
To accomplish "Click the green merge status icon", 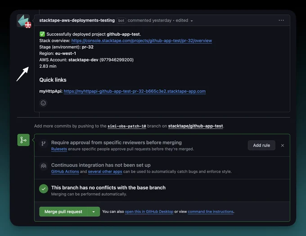I will point(23,140).
